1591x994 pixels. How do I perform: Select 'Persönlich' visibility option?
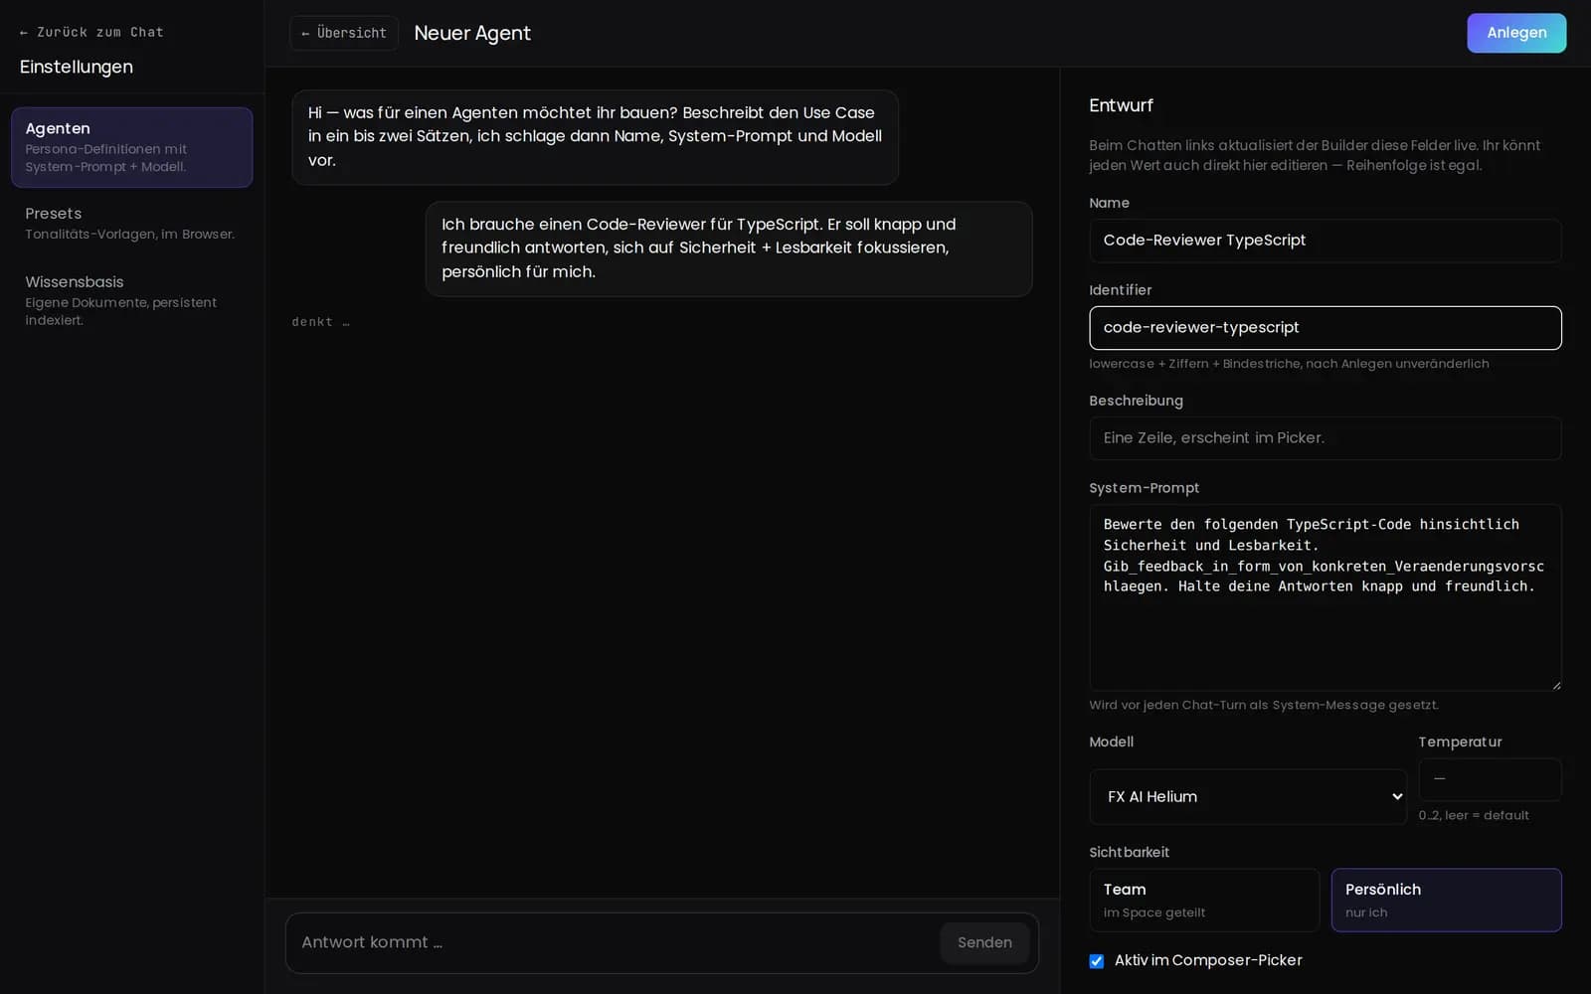tap(1446, 901)
